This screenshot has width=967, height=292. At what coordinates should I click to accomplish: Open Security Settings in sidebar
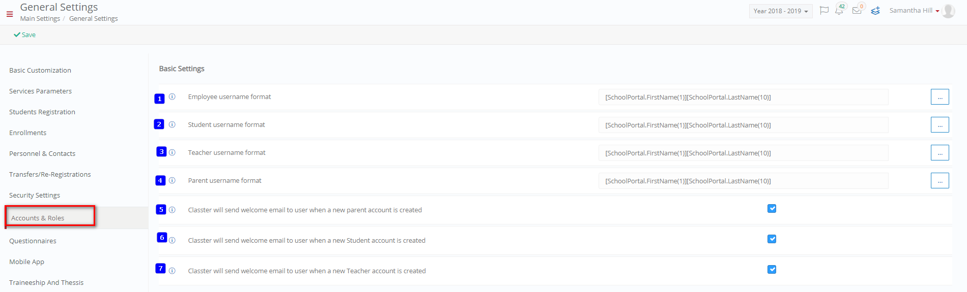[35, 195]
